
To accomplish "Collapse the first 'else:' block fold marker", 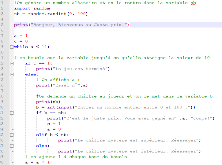I will tap(12, 74).
